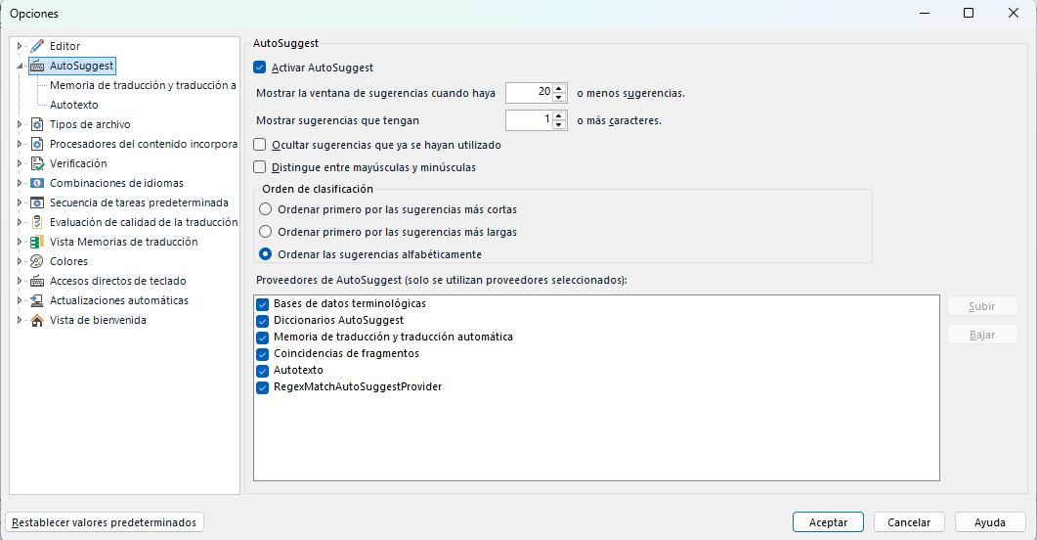
Task: Expand the Verificación node arrow
Action: pos(20,163)
